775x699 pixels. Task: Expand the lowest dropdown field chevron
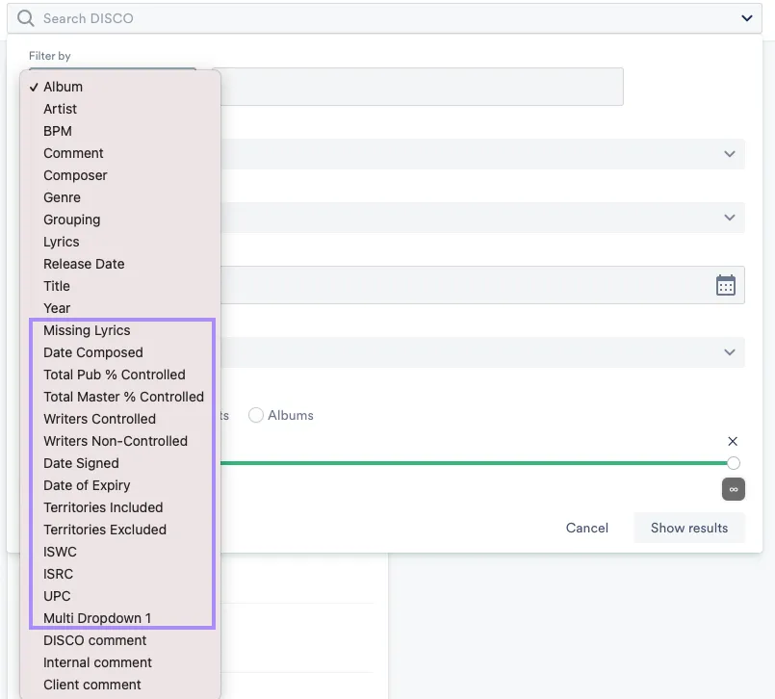pyautogui.click(x=729, y=352)
